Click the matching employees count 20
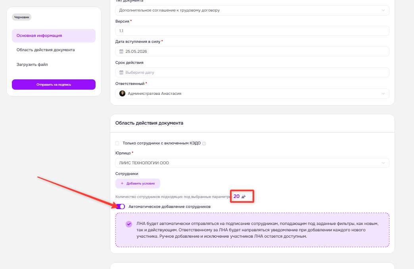414x269 pixels. (236, 196)
